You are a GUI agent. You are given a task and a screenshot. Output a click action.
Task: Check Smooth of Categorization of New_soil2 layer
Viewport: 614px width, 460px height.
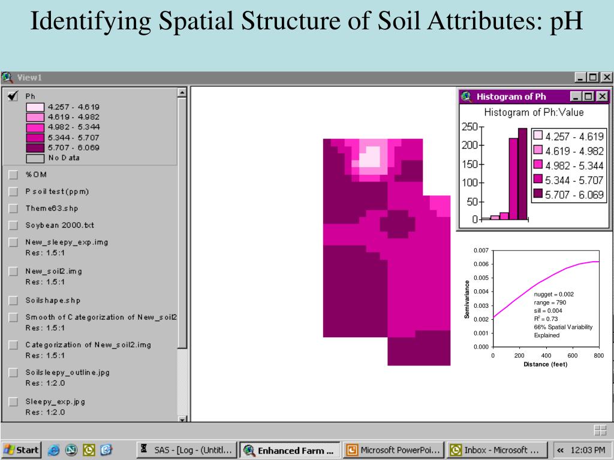point(13,317)
